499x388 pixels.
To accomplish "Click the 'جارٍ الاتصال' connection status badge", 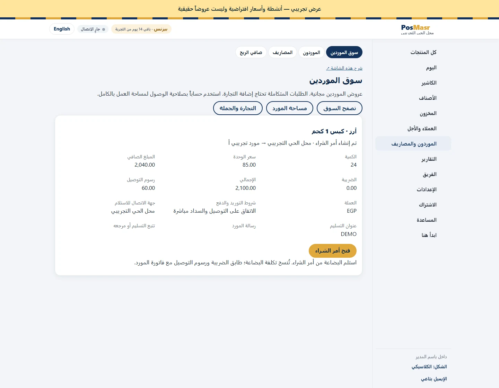I will (x=93, y=29).
